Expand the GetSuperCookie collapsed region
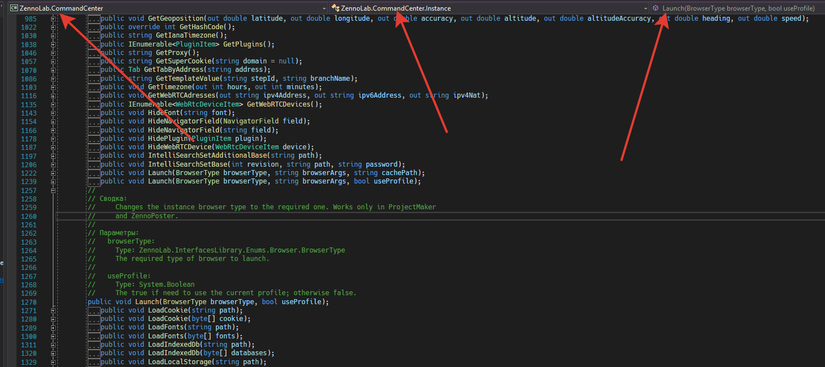This screenshot has width=825, height=367. click(53, 61)
